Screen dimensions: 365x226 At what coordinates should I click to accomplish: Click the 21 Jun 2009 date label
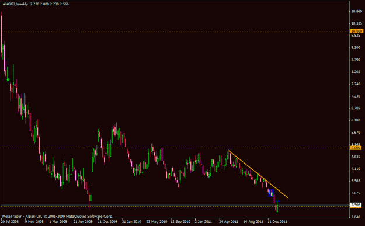click(x=83, y=221)
